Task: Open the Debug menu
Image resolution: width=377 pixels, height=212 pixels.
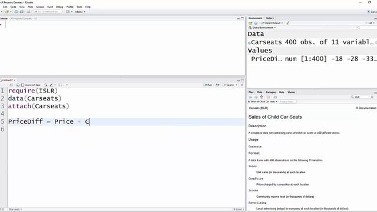Action: (x=59, y=7)
